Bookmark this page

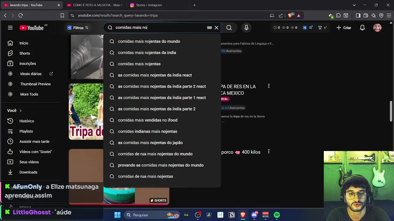pyautogui.click(x=62, y=15)
